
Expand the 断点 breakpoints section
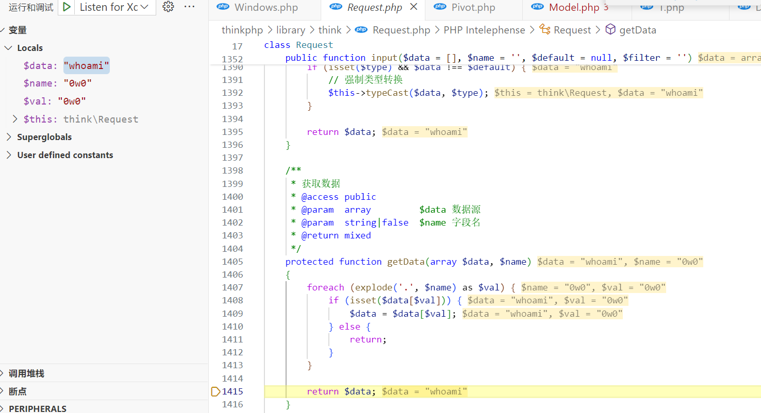pyautogui.click(x=104, y=391)
